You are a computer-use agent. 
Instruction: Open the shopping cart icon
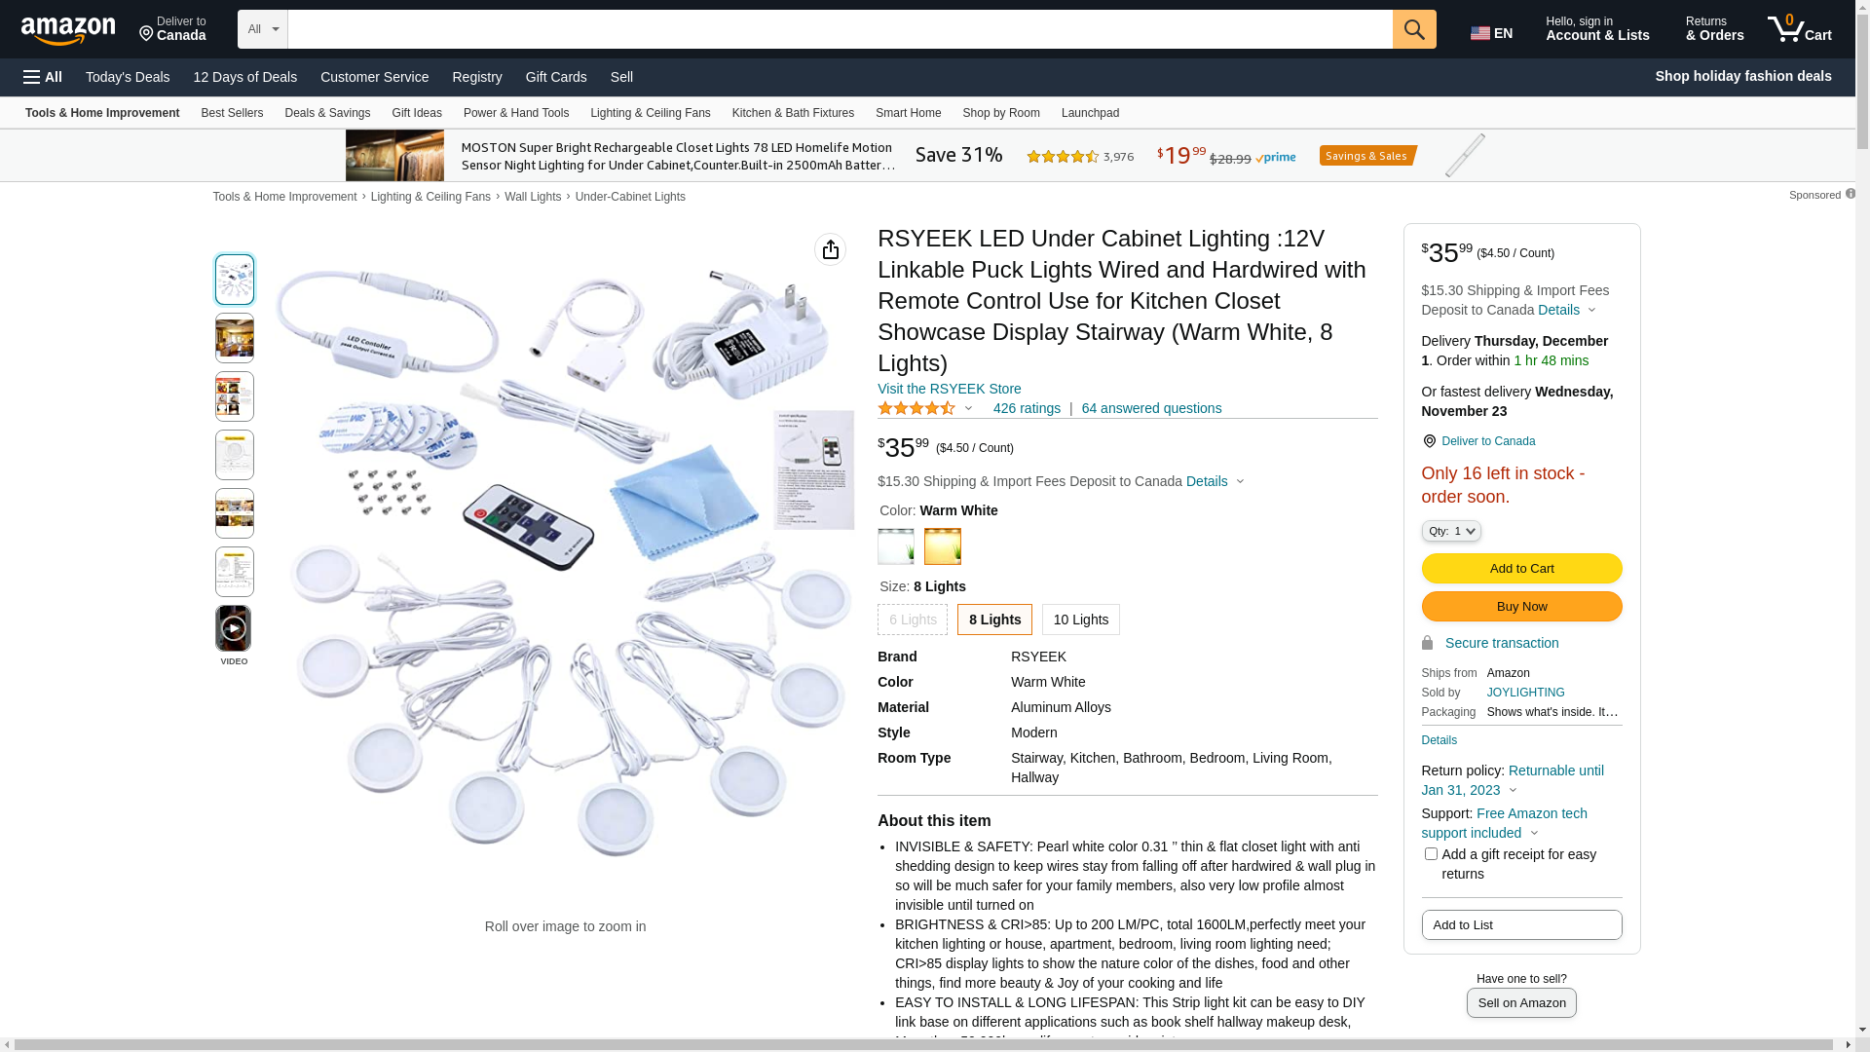(1799, 29)
